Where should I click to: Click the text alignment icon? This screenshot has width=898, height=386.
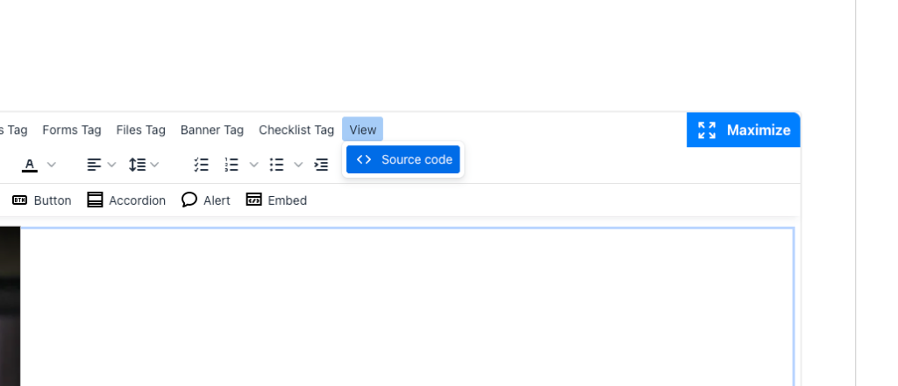coord(94,165)
